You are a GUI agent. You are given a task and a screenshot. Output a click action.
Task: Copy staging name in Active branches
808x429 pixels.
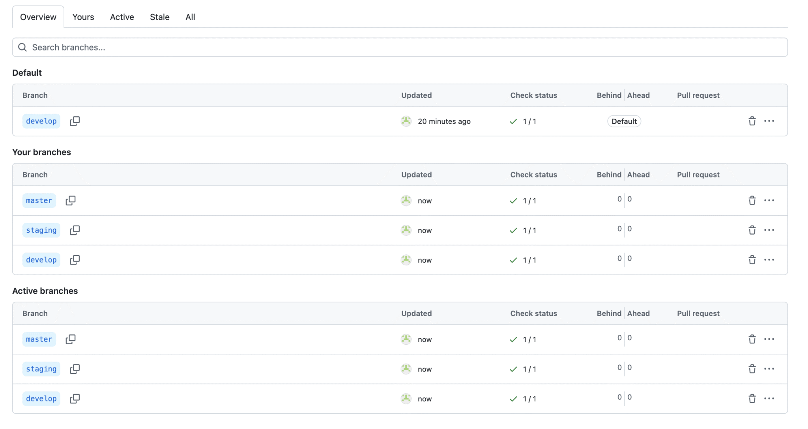tap(75, 369)
